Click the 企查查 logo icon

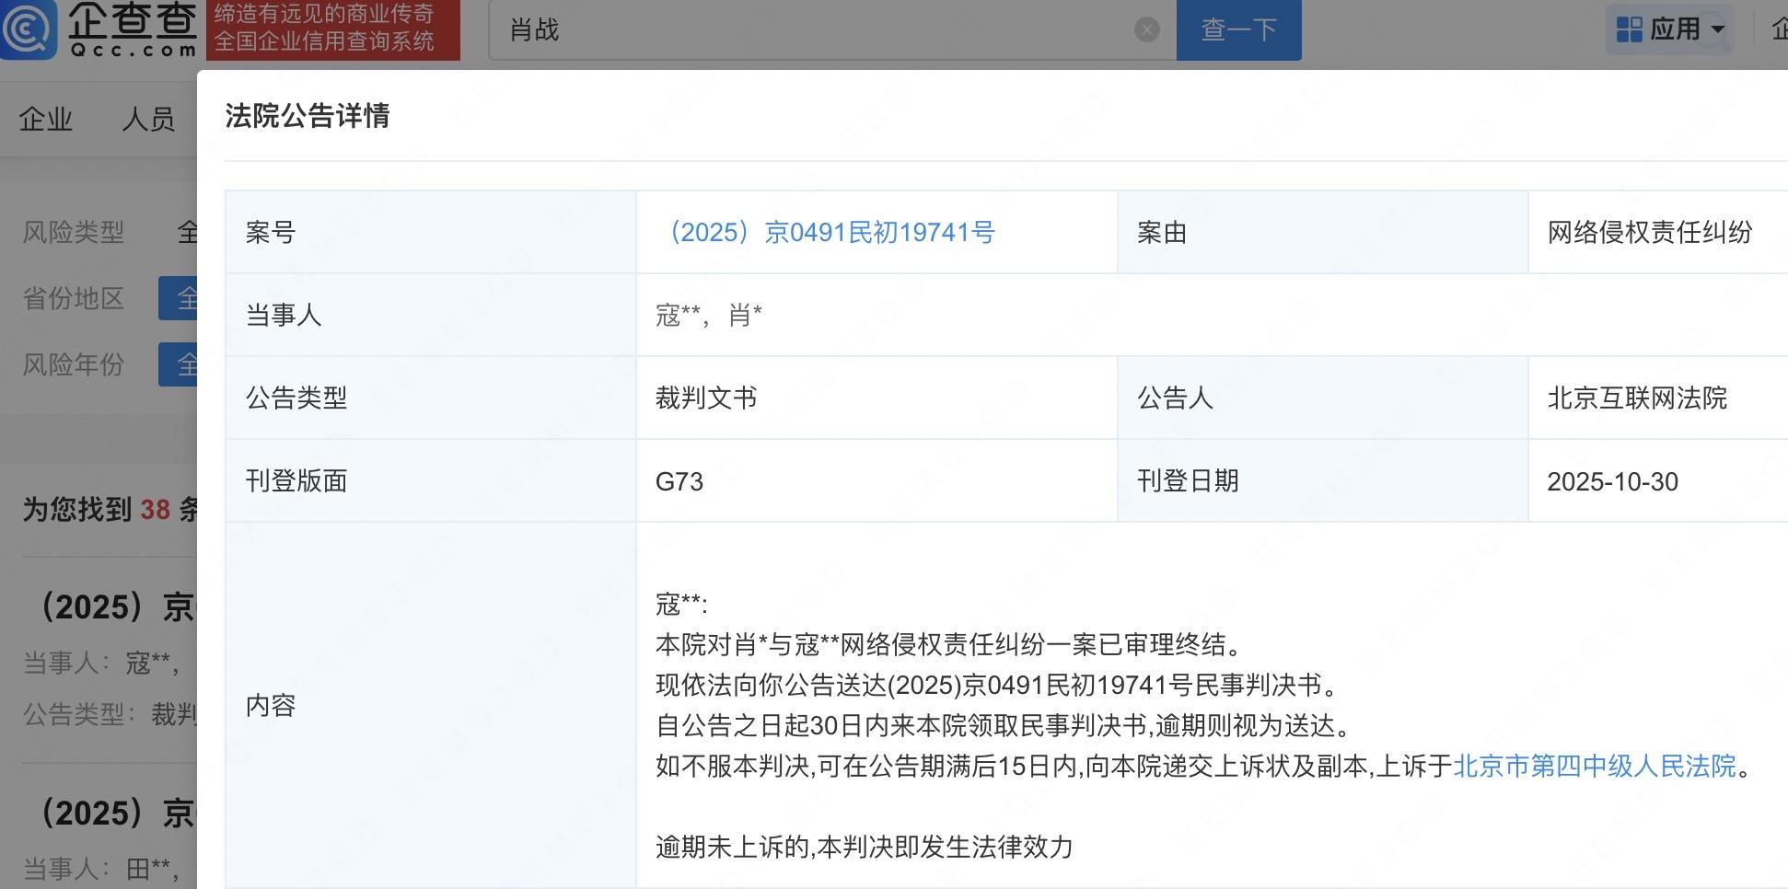click(29, 29)
